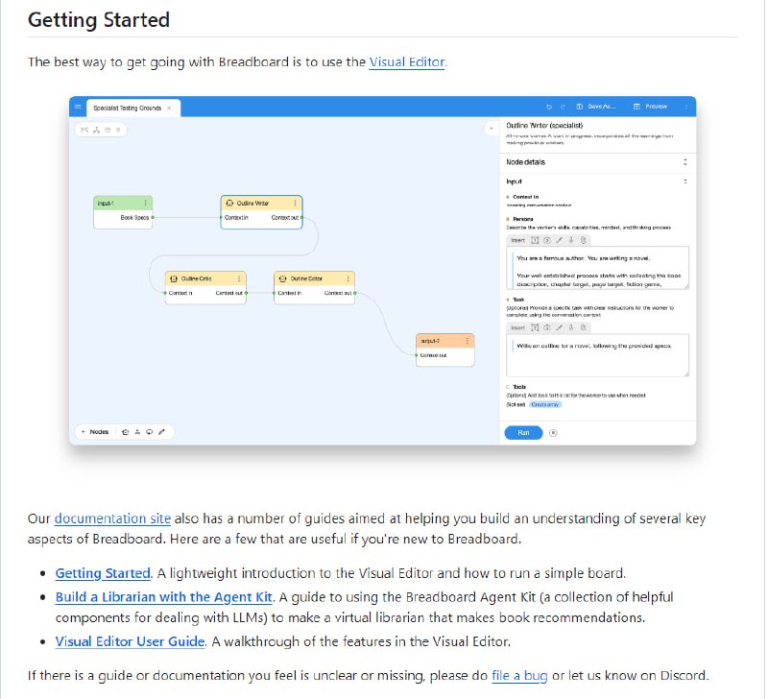This screenshot has width=768, height=699.
Task: Open the editor's top-right overflow menu
Action: tap(685, 107)
